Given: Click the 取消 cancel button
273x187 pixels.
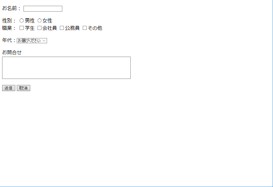Looking at the screenshot, I should 23,88.
